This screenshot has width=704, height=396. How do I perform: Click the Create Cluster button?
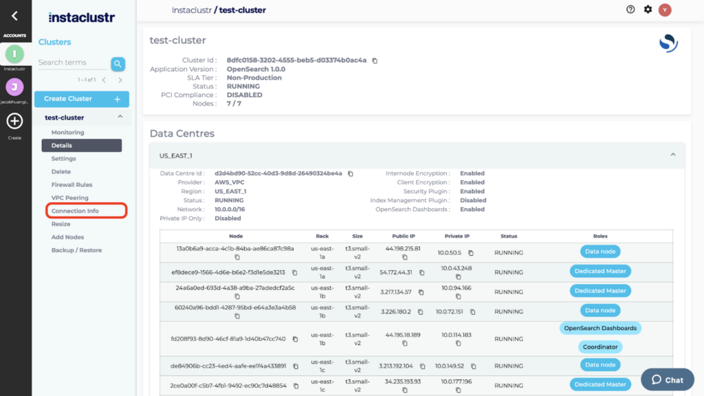[82, 99]
